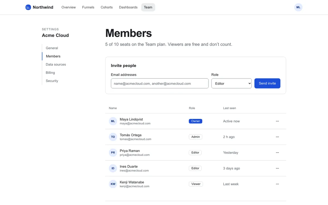328x205 pixels.
Task: Open General settings in sidebar
Action: click(52, 48)
